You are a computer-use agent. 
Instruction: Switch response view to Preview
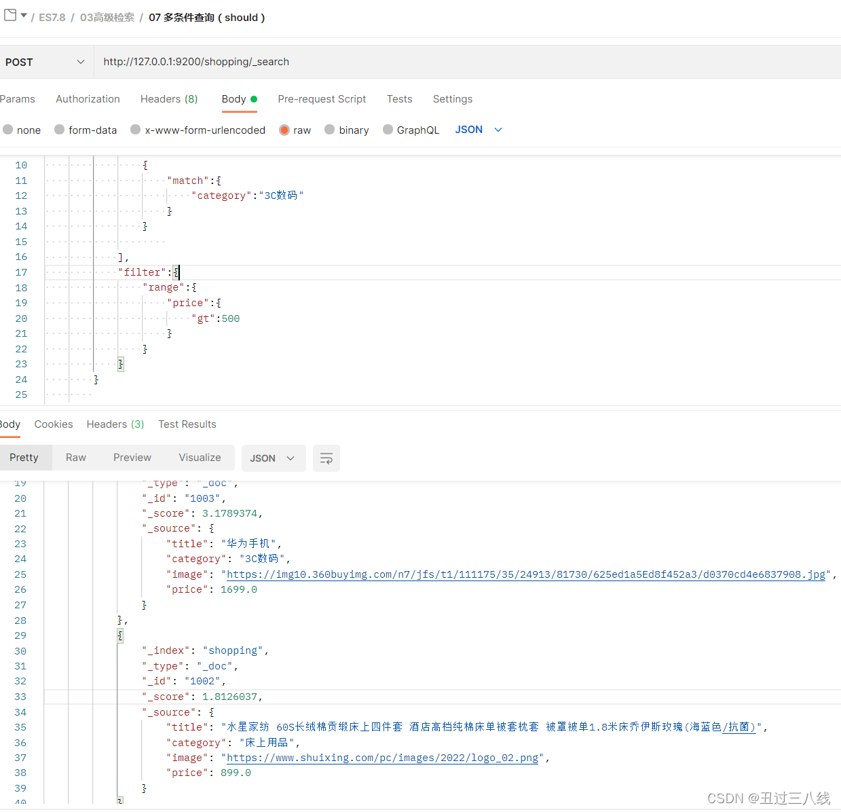coord(132,458)
